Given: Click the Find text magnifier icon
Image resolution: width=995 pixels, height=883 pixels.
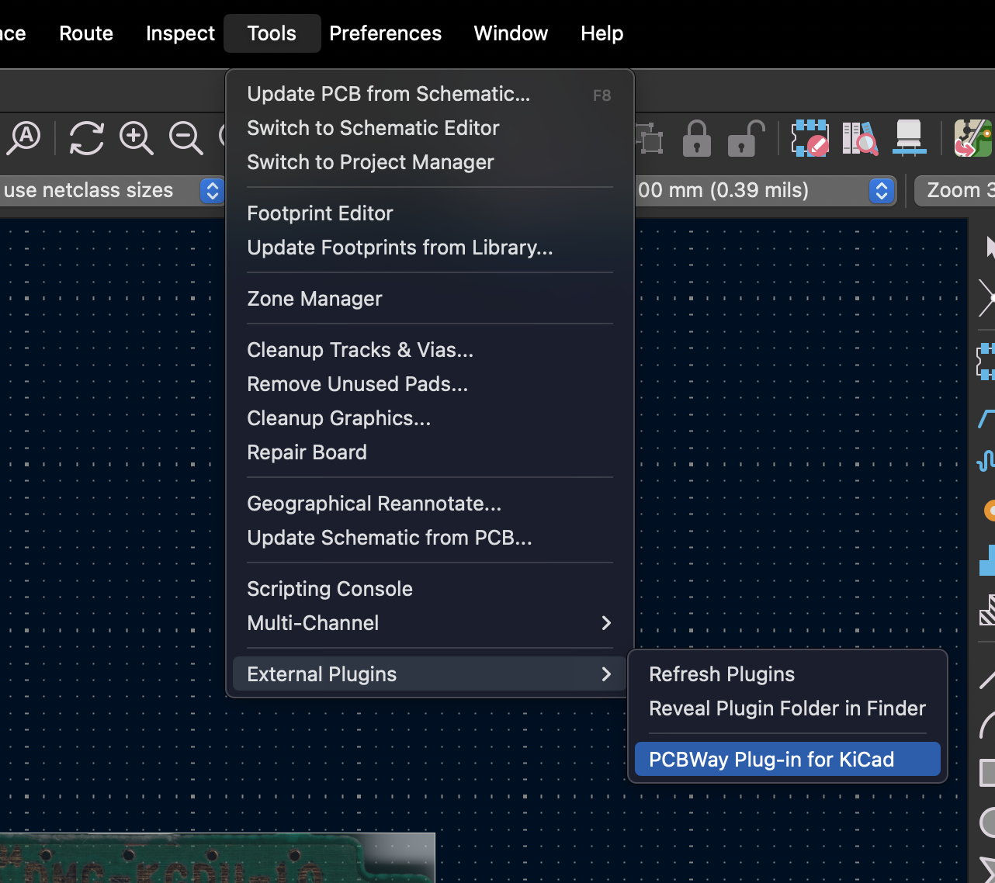Looking at the screenshot, I should click(24, 138).
